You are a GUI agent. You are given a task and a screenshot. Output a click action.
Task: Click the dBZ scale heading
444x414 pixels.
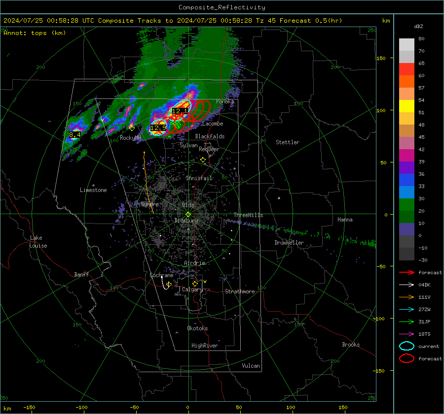coord(418,27)
